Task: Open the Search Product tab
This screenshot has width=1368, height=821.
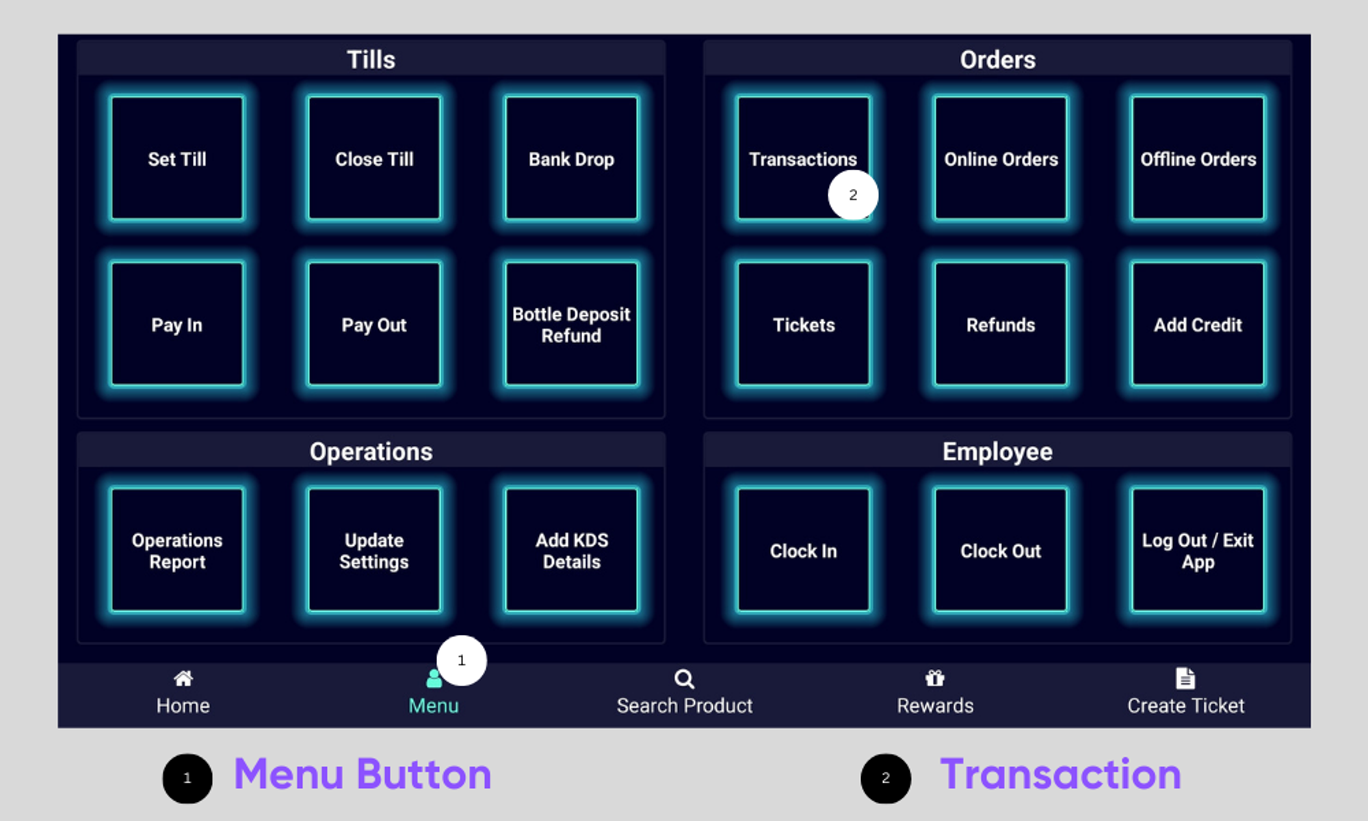Action: [x=684, y=691]
